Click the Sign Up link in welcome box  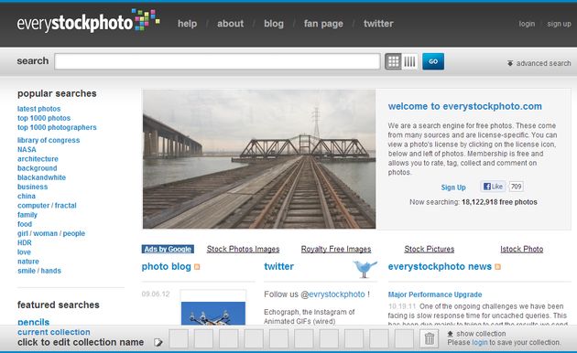[x=453, y=187]
